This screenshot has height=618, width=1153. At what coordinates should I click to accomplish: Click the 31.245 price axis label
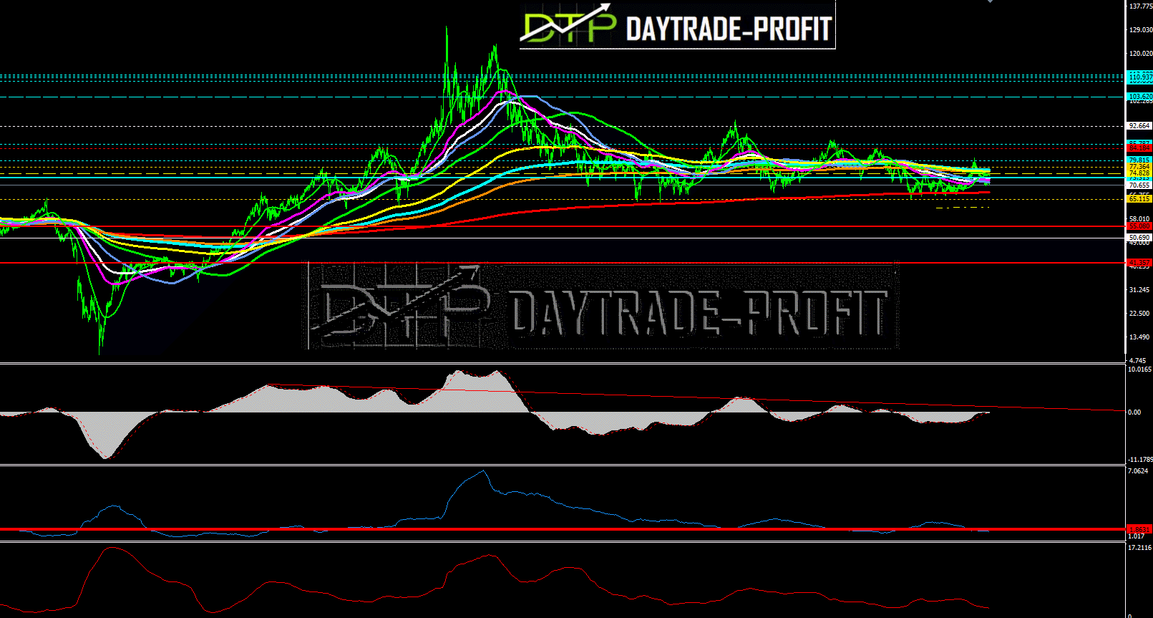[1140, 290]
